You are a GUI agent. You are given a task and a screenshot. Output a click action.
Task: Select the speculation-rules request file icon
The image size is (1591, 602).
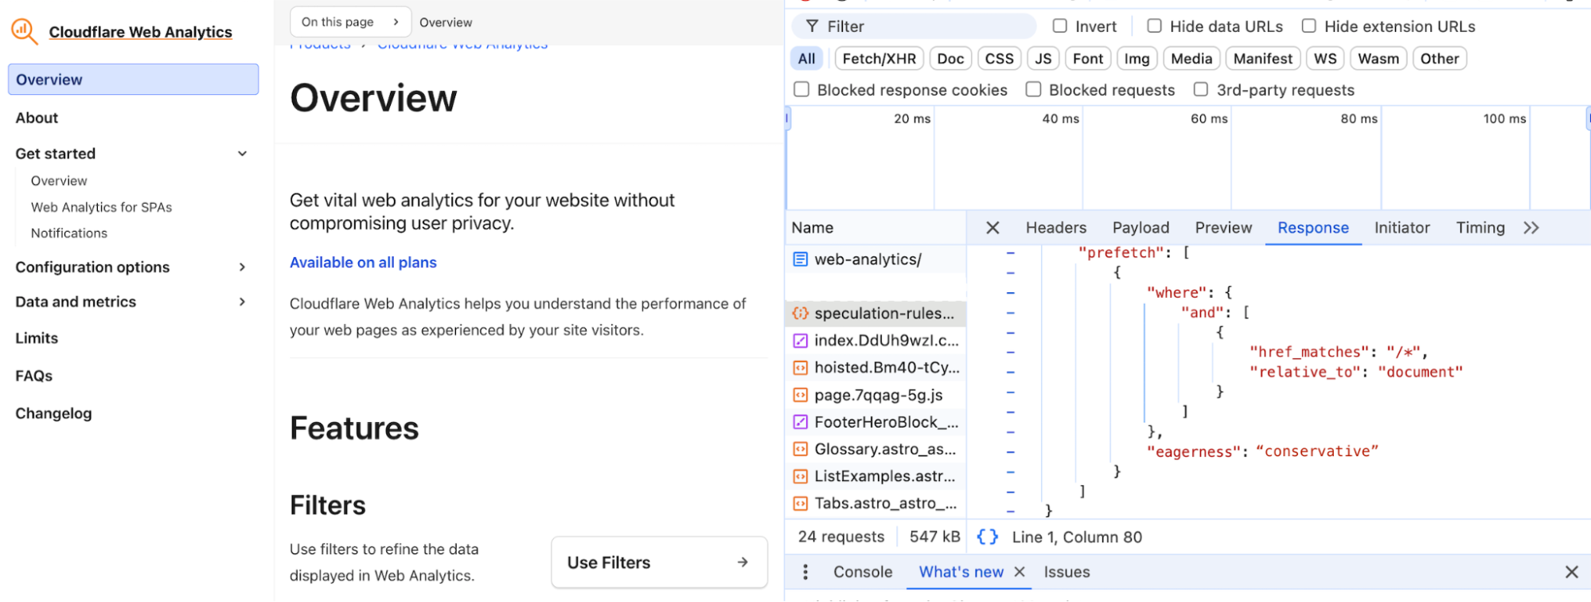pos(800,314)
